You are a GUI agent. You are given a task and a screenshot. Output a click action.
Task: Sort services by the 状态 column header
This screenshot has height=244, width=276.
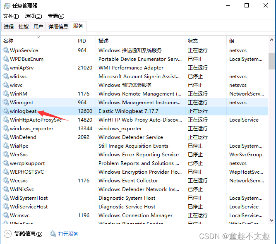click(206, 41)
